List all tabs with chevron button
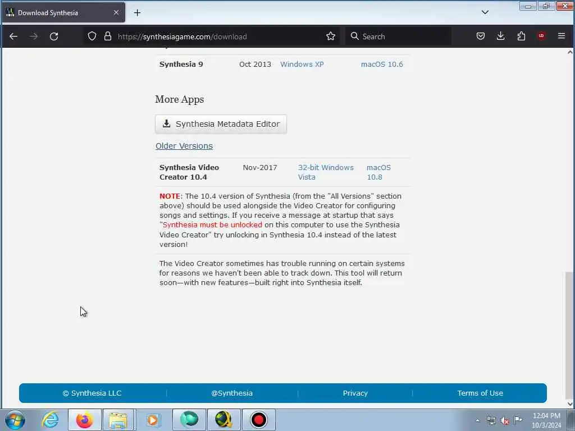This screenshot has width=575, height=431. [485, 12]
